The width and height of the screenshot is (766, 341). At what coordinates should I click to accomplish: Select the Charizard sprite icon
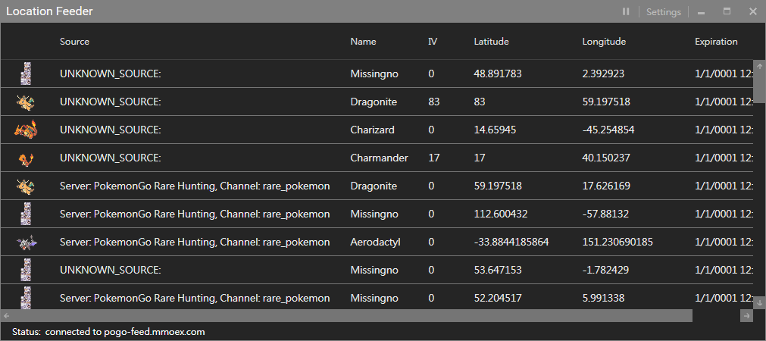pos(26,130)
